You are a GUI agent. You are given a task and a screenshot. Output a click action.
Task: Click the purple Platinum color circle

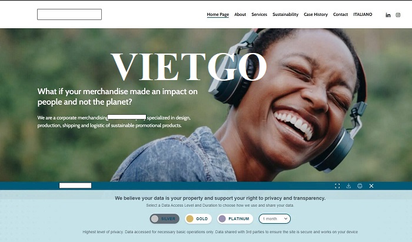[x=222, y=218]
